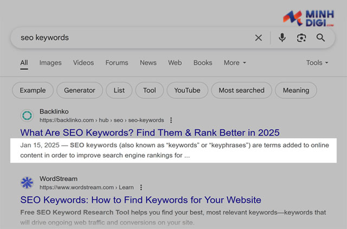This screenshot has width=347, height=229.
Task: Apply the Most searched filter chip
Action: click(x=241, y=90)
